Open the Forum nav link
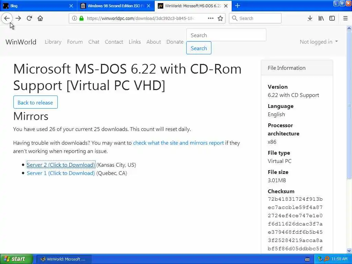Image resolution: width=352 pixels, height=264 pixels. [x=75, y=42]
